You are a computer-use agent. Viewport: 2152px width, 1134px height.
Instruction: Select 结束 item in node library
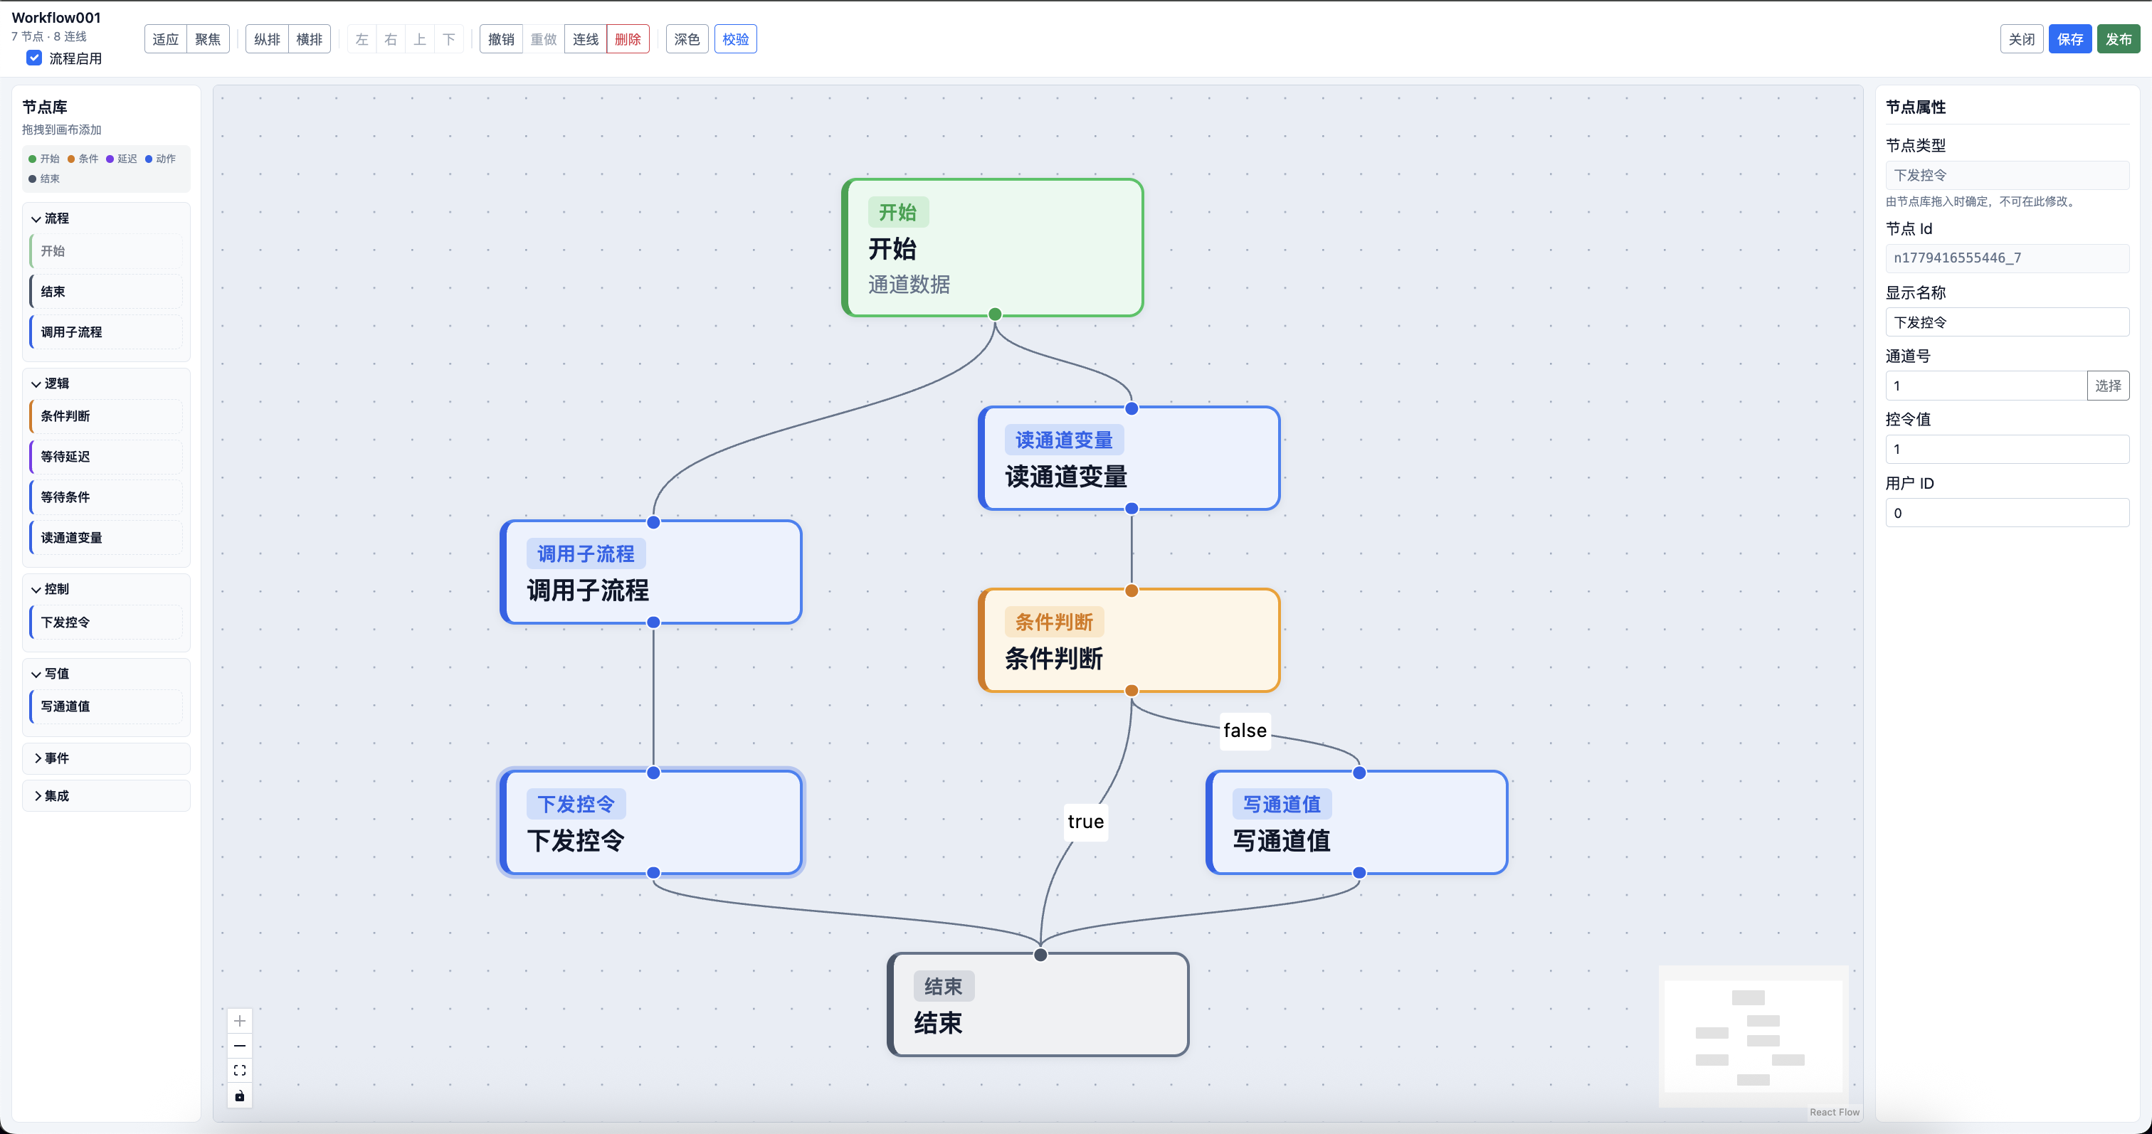point(107,292)
